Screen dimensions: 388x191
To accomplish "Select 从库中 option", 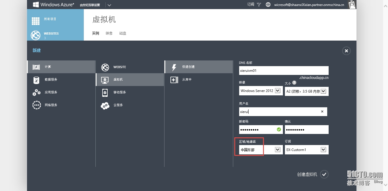I will pyautogui.click(x=199, y=80).
